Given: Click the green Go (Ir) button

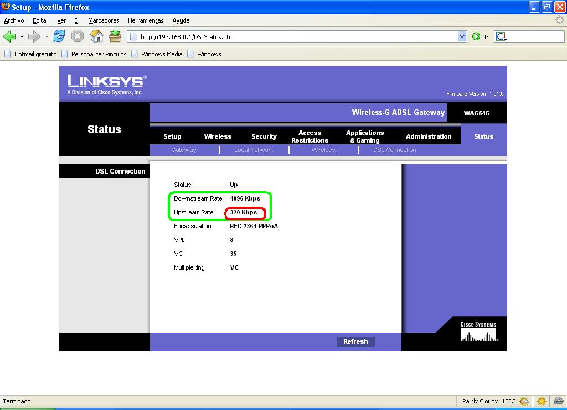Looking at the screenshot, I should (x=476, y=36).
